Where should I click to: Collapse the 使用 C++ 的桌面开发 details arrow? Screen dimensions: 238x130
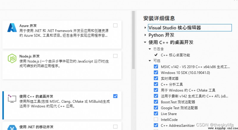[x=145, y=42]
